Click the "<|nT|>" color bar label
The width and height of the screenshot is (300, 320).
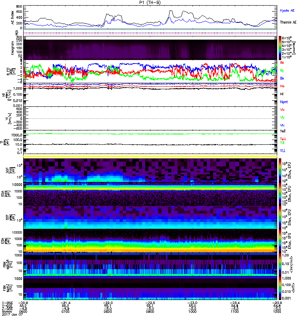point(294,288)
